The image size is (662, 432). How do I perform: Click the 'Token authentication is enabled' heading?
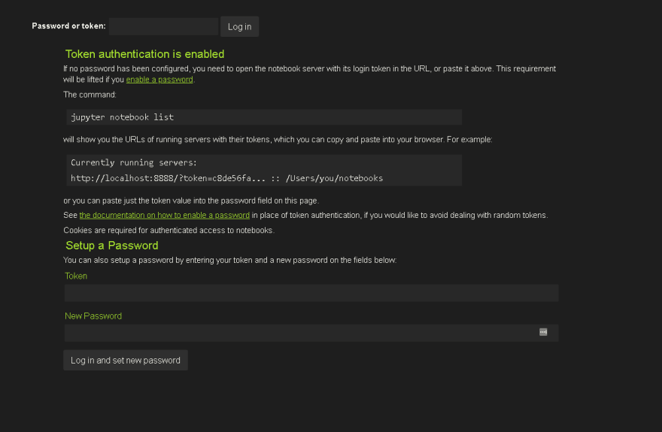pos(144,54)
